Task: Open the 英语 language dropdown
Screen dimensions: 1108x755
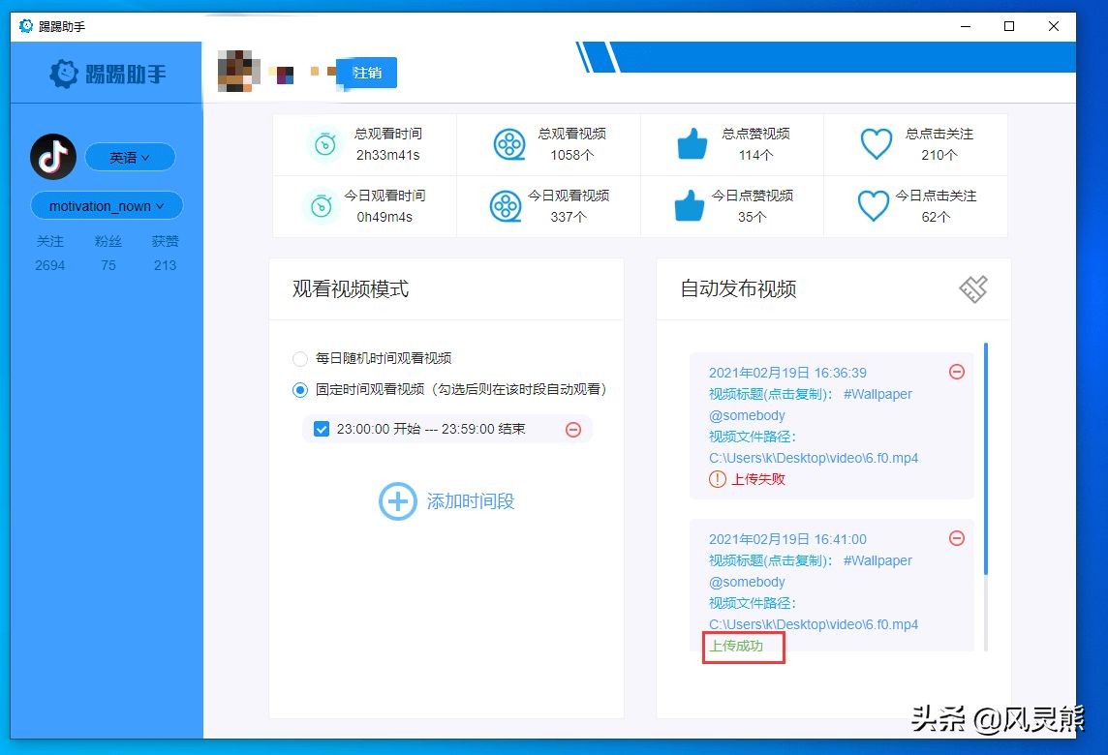Action: click(x=130, y=157)
